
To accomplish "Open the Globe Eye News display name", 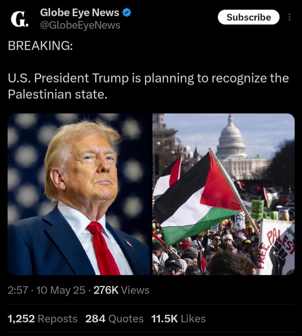I will pos(79,12).
